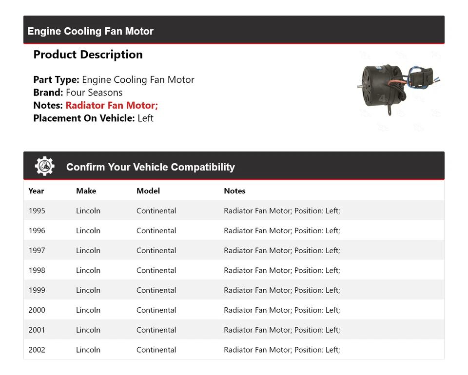Click the Confirm Your Vehicle Compatibility heading

151,167
